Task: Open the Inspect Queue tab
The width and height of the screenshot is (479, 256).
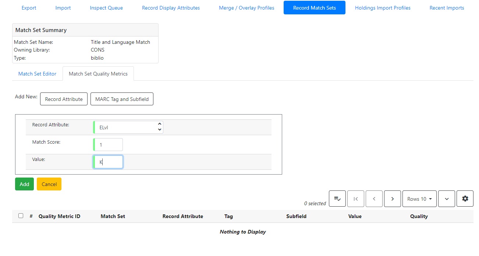Action: coord(106,8)
